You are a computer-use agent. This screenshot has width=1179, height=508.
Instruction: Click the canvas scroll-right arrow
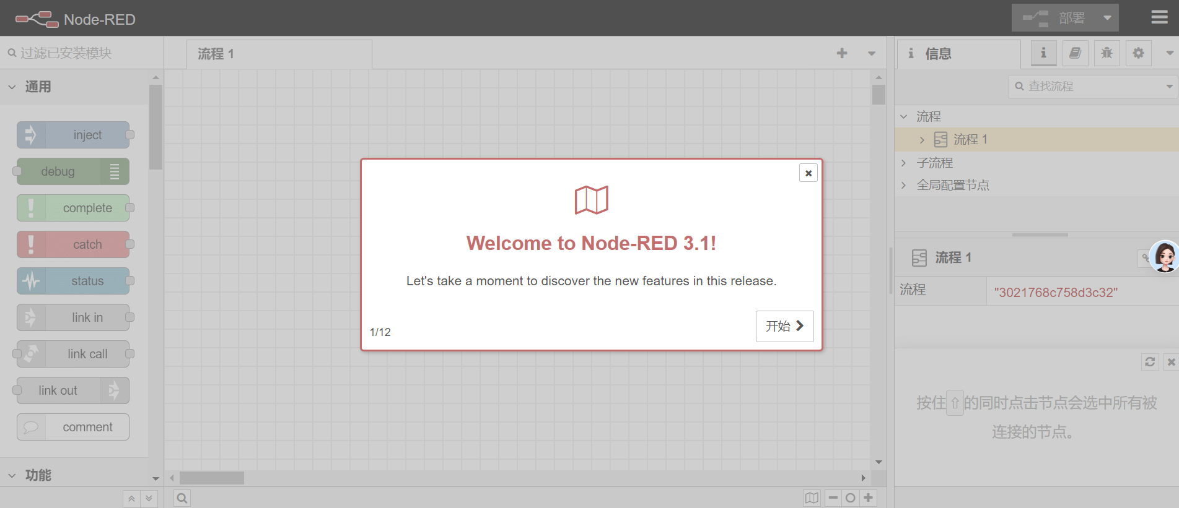[863, 478]
